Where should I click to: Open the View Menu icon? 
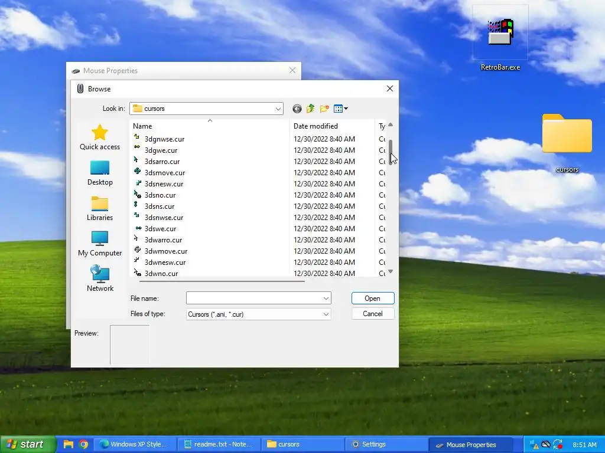(x=341, y=109)
